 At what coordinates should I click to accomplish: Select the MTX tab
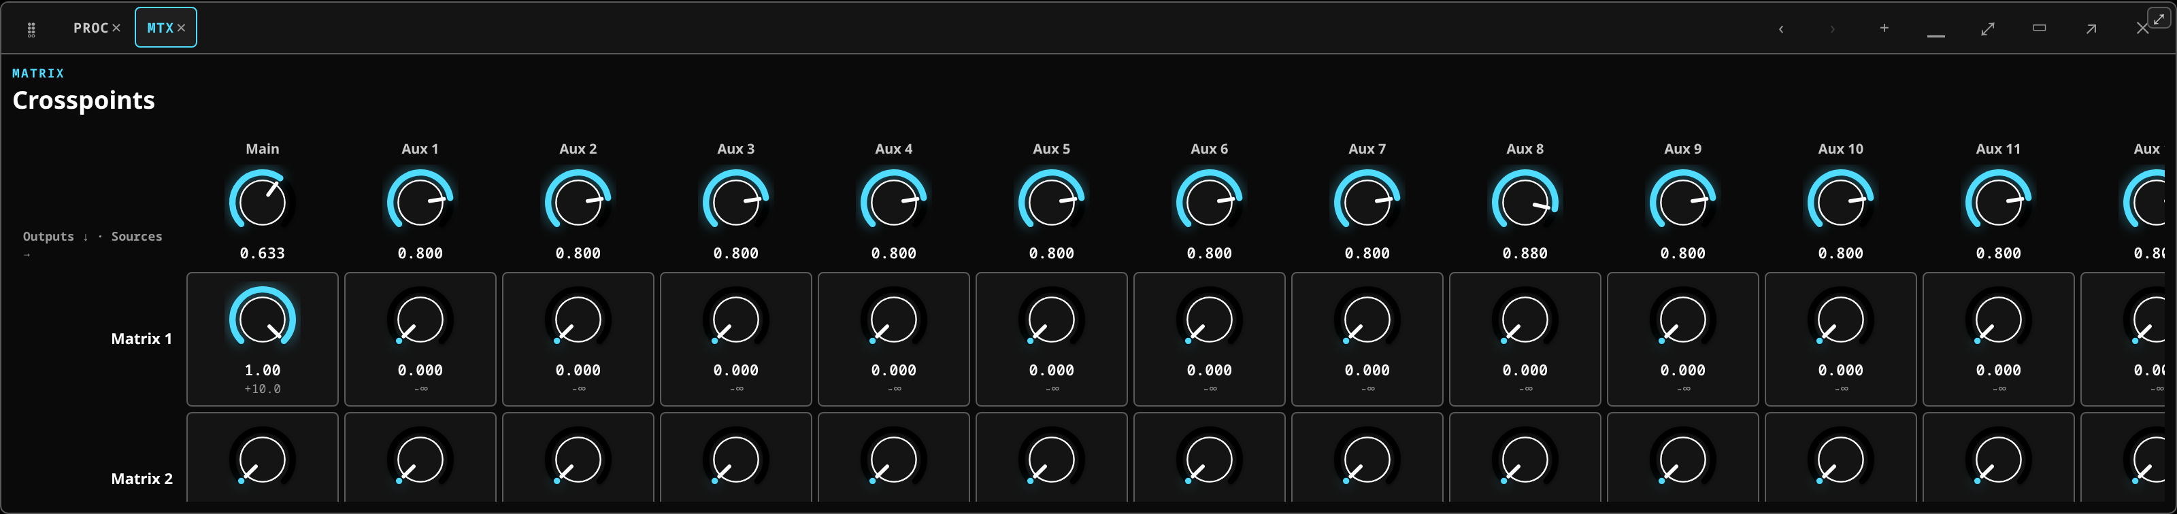(160, 28)
